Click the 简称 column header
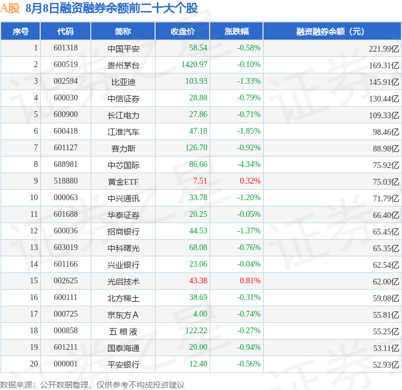Image resolution: width=402 pixels, height=390 pixels. point(123,31)
